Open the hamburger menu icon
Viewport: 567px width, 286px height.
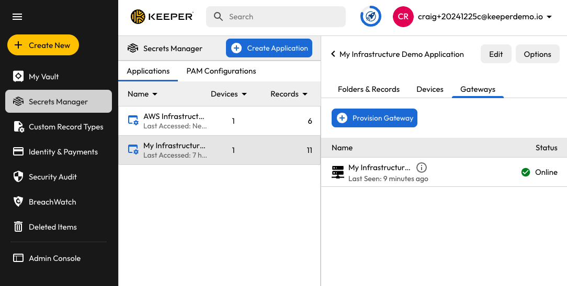[x=17, y=17]
